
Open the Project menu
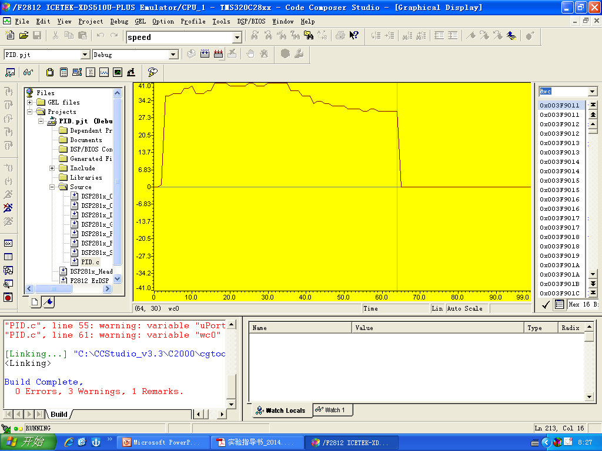(91, 22)
